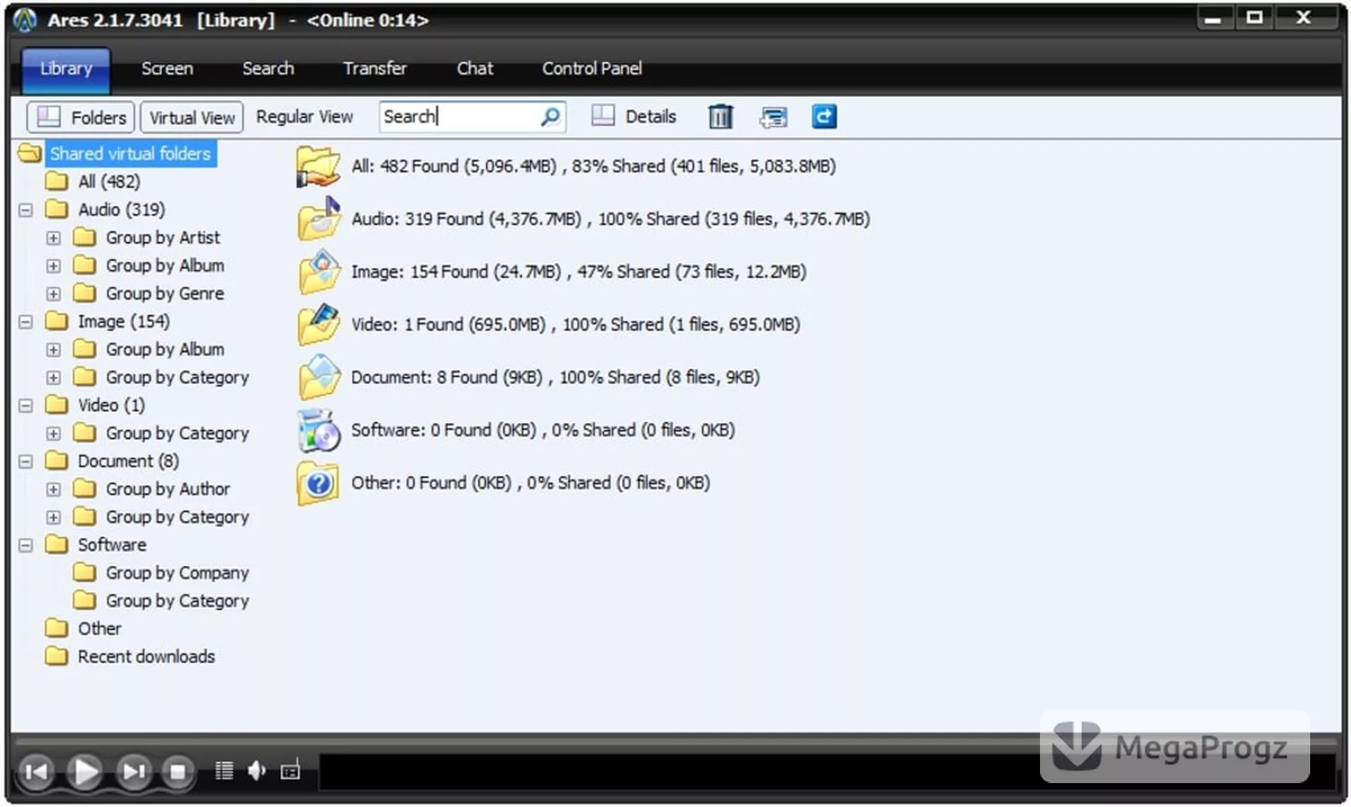The image size is (1351, 807).
Task: Select Group by Album under Audio
Action: tap(165, 266)
